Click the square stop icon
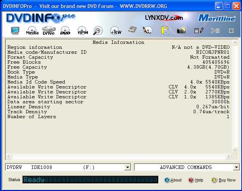 (x=231, y=31)
